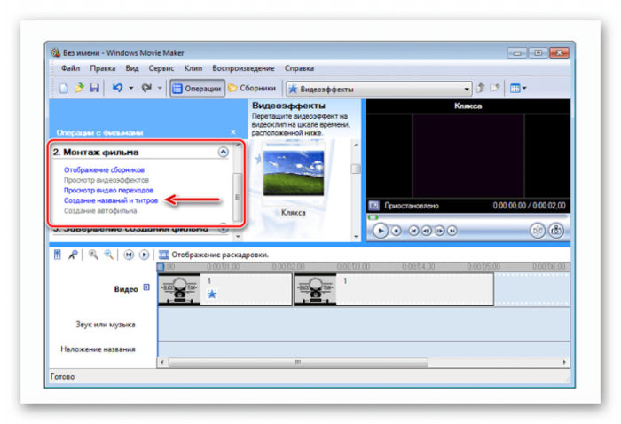
Task: Open the Правка menu
Action: [103, 68]
